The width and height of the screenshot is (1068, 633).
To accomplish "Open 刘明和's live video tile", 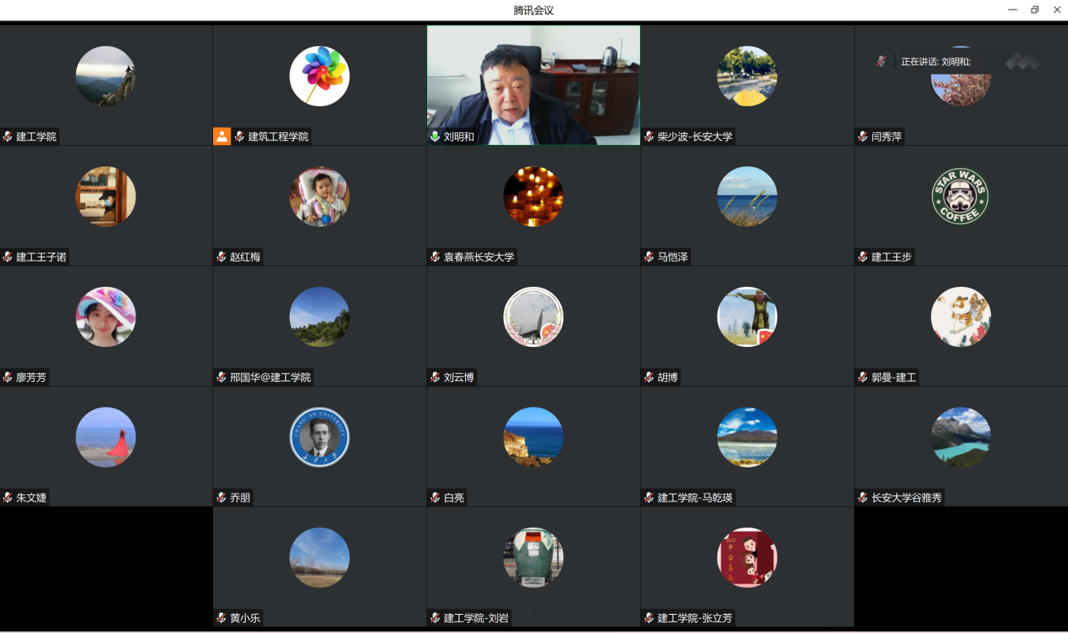I will tap(533, 84).
